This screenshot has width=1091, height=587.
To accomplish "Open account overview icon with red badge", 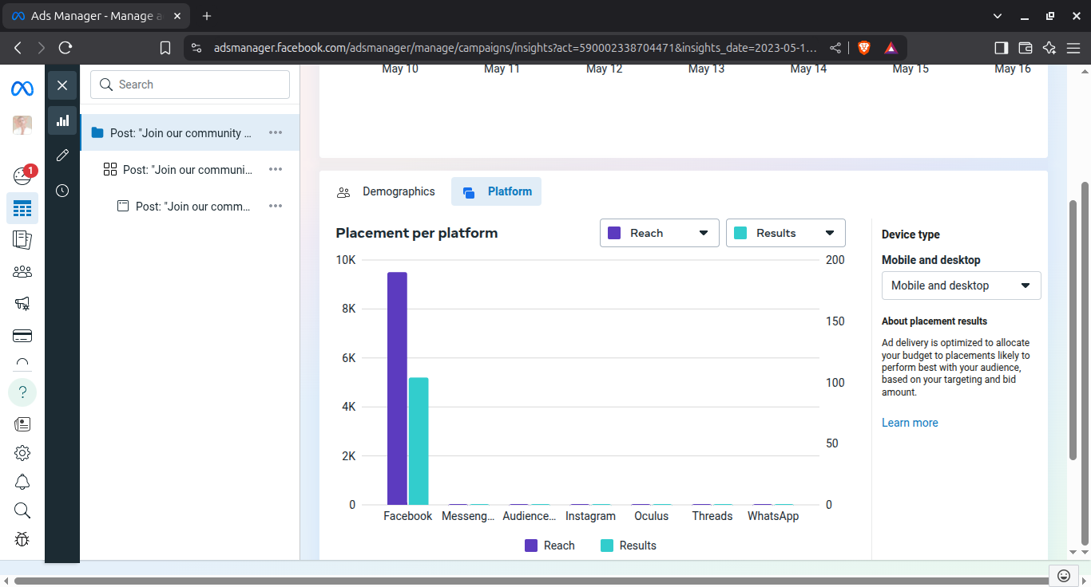I will click(22, 176).
